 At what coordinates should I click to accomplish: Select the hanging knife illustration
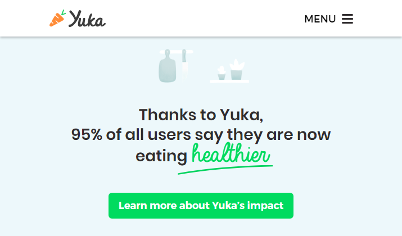184,66
